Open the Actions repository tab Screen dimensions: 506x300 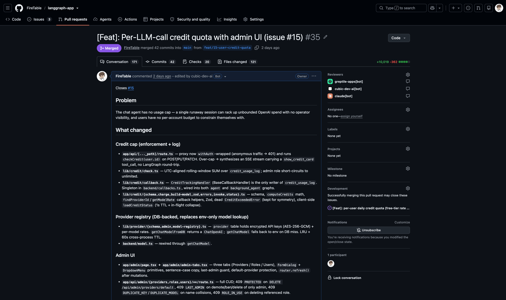(x=128, y=19)
